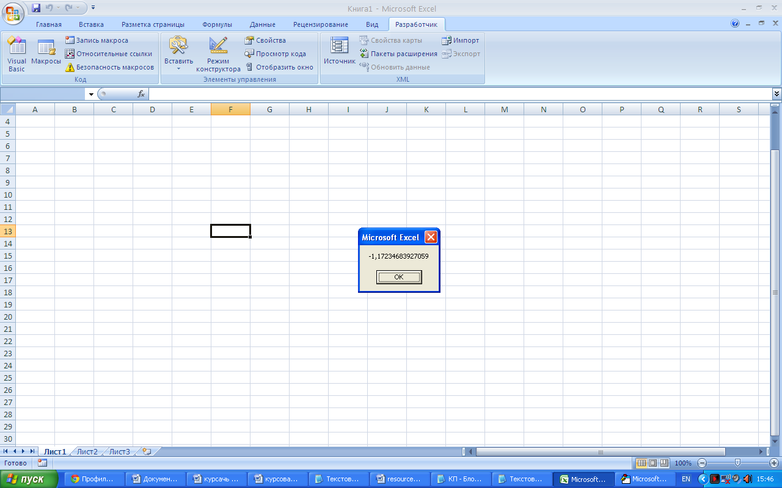Switch to Данные tab

click(x=262, y=24)
